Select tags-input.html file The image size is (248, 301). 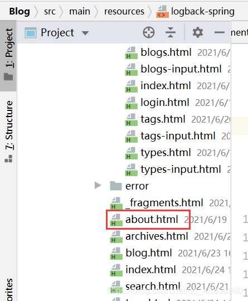coord(178,135)
